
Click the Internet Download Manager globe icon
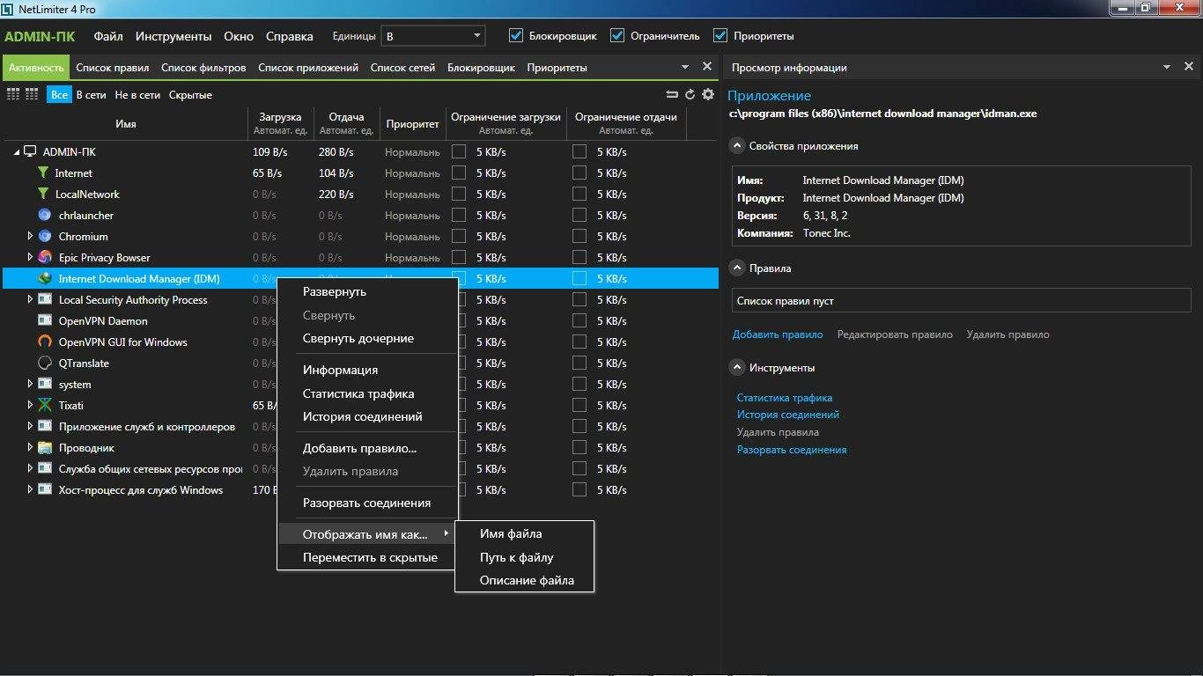point(45,279)
